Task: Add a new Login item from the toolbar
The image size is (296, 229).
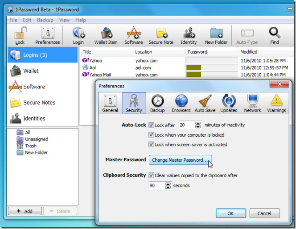Action: (78, 36)
